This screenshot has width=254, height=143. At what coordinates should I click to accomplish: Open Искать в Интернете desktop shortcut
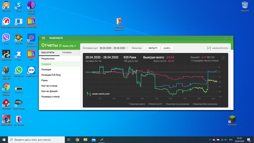pos(31,40)
